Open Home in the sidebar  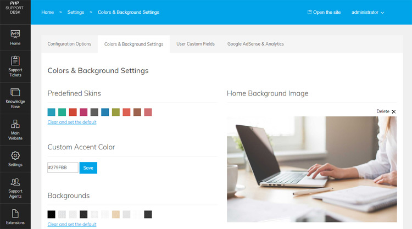[x=15, y=38]
